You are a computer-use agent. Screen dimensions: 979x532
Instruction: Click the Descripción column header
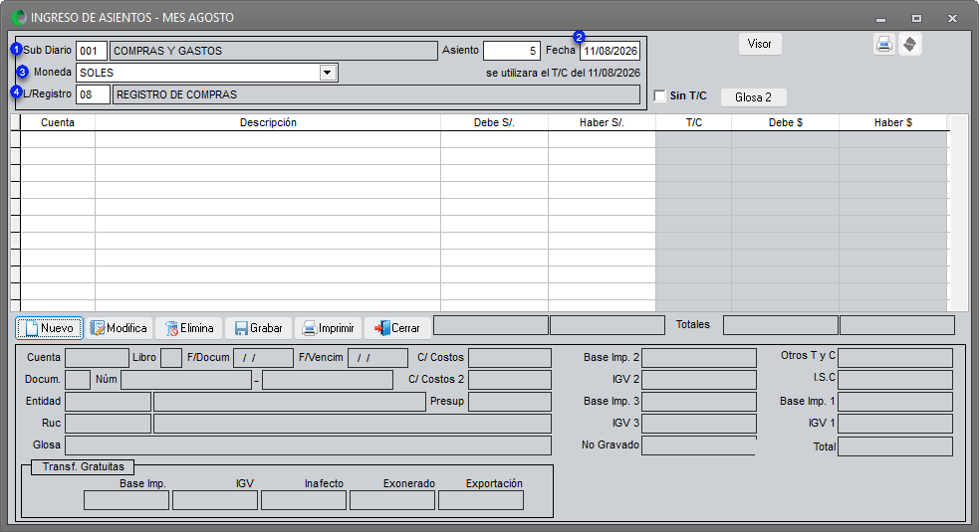[x=268, y=123]
